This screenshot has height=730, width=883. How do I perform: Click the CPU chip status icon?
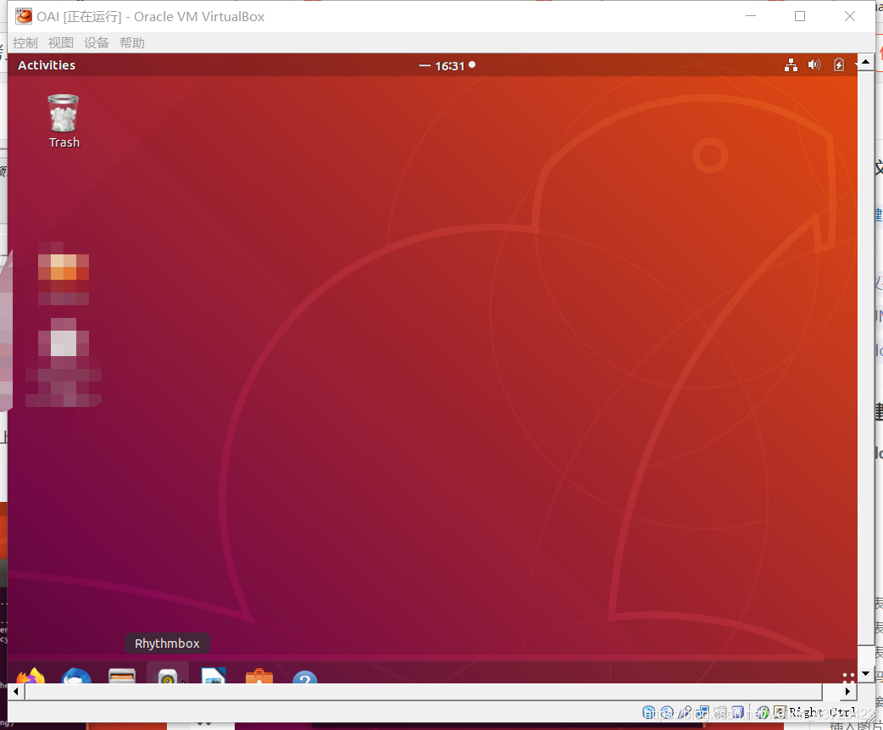point(738,712)
